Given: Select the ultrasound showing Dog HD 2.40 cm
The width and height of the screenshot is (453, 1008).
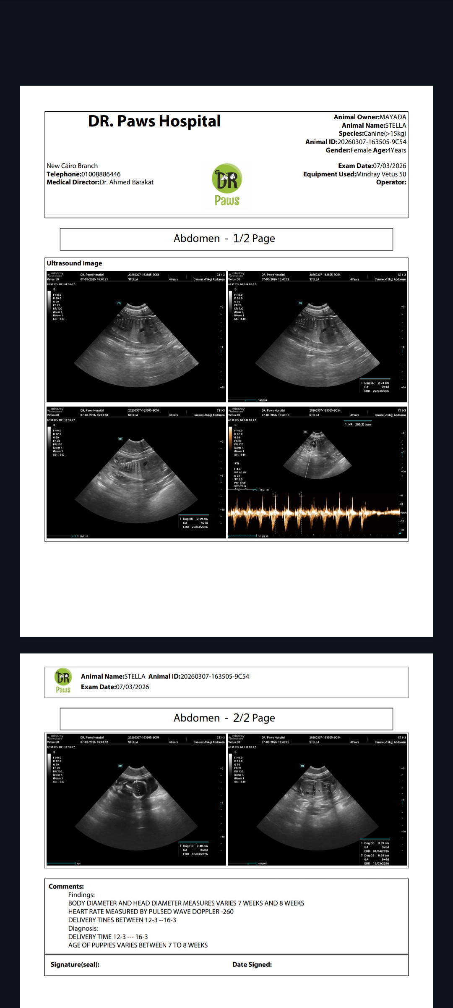Looking at the screenshot, I should coord(136,800).
